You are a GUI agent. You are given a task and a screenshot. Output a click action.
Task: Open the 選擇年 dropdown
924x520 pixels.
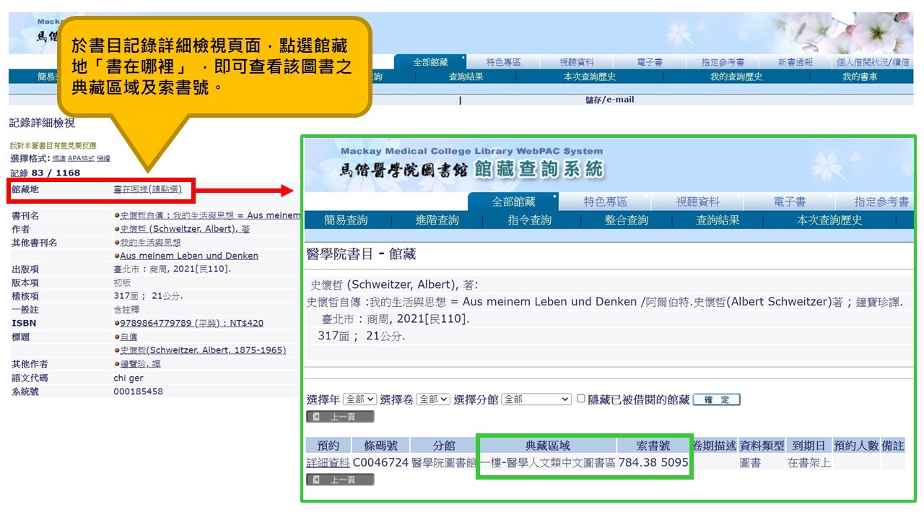(359, 399)
